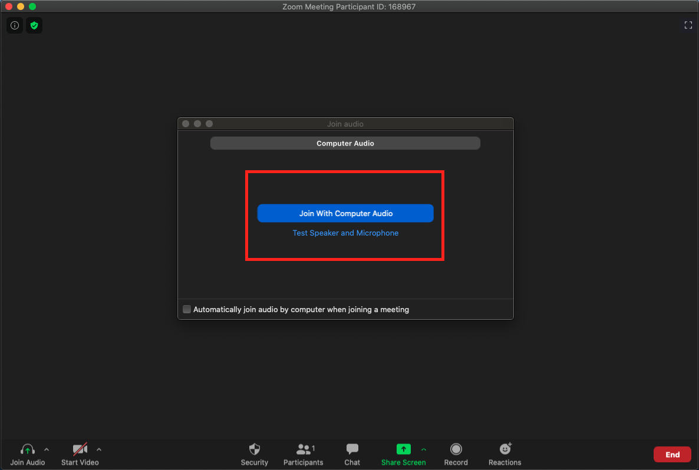Open the Participants panel
This screenshot has width=699, height=470.
(303, 455)
